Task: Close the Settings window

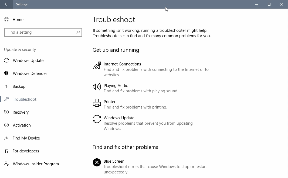Action: 282,4
